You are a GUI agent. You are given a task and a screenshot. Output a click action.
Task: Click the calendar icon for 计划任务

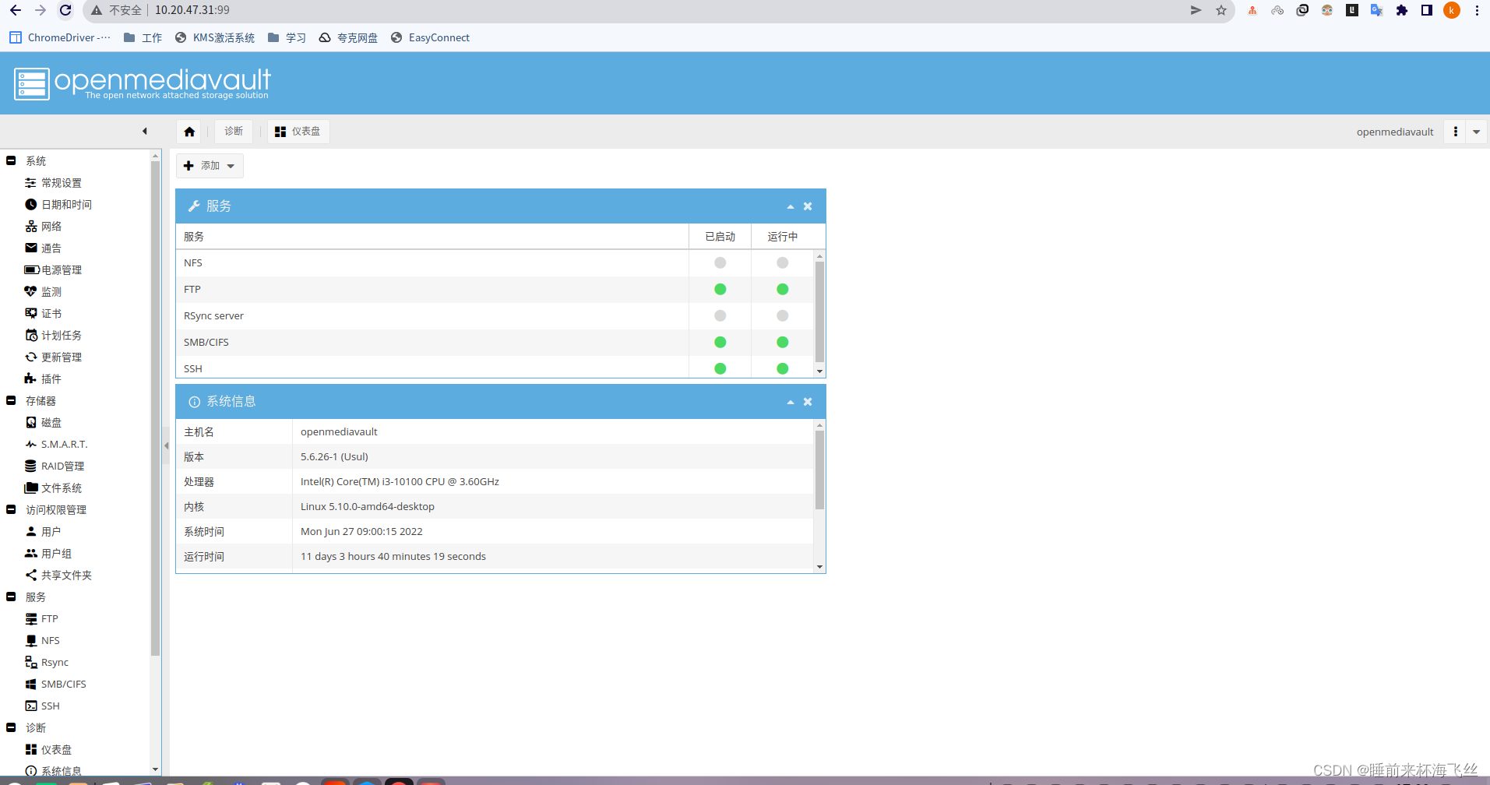(x=31, y=336)
